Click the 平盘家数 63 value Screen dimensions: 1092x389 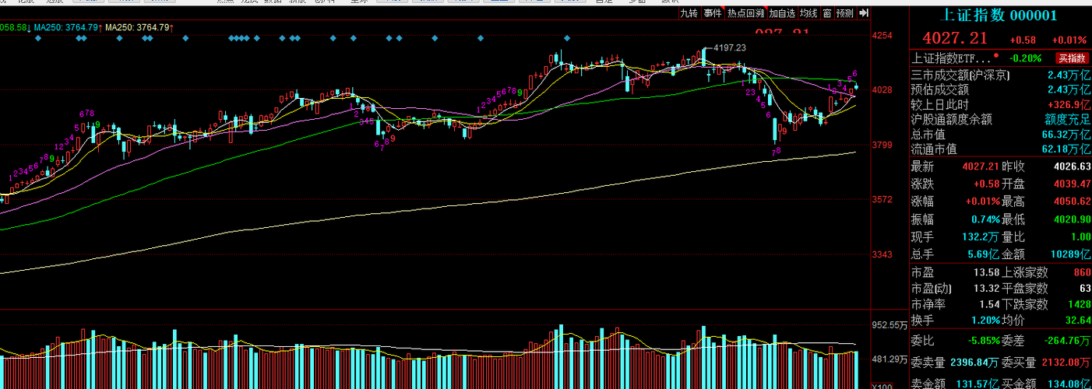pyautogui.click(x=1084, y=289)
